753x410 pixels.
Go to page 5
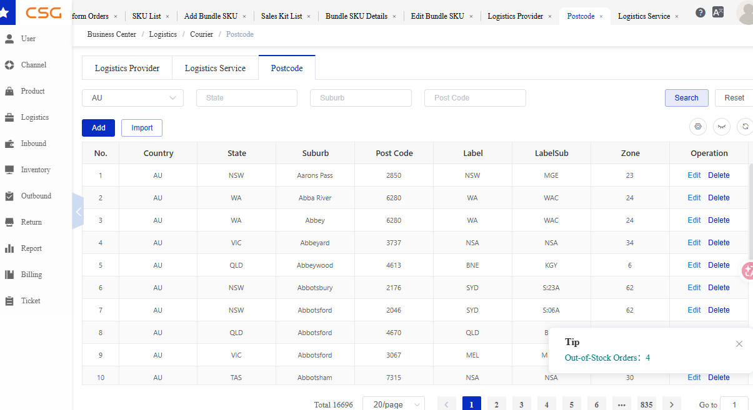[x=572, y=404]
